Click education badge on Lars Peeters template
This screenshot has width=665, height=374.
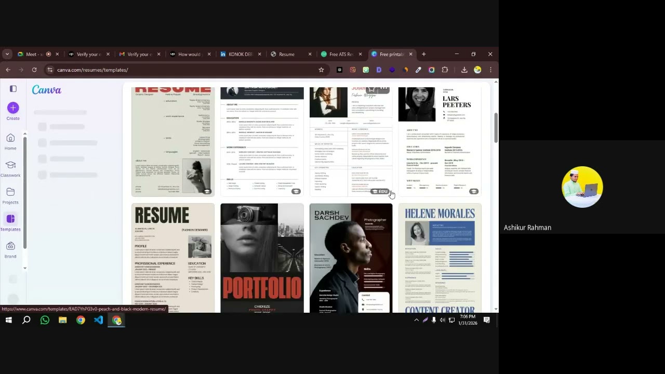(x=474, y=191)
